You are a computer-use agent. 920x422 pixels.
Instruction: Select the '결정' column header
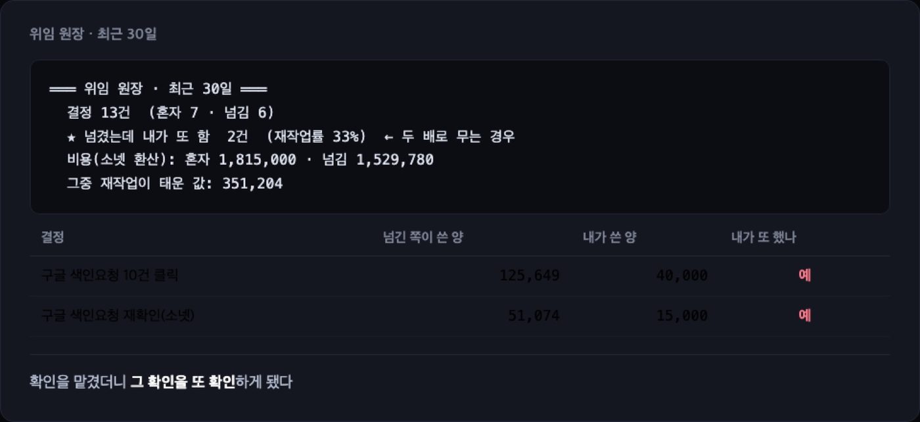click(53, 238)
